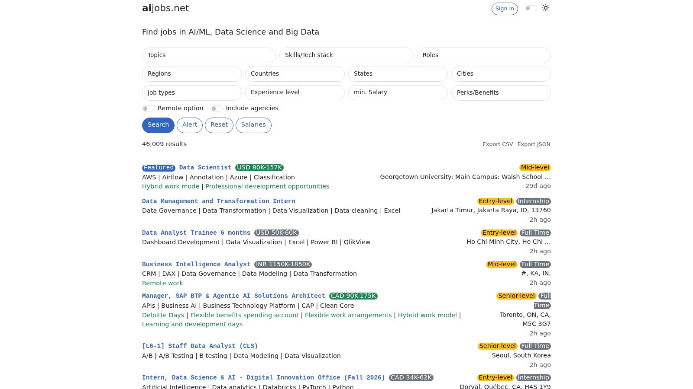Image resolution: width=693 pixels, height=389 pixels.
Task: Reset the search filters
Action: [x=219, y=125]
